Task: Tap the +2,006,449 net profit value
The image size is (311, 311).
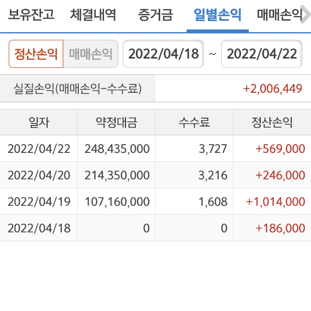Action: pyautogui.click(x=272, y=89)
